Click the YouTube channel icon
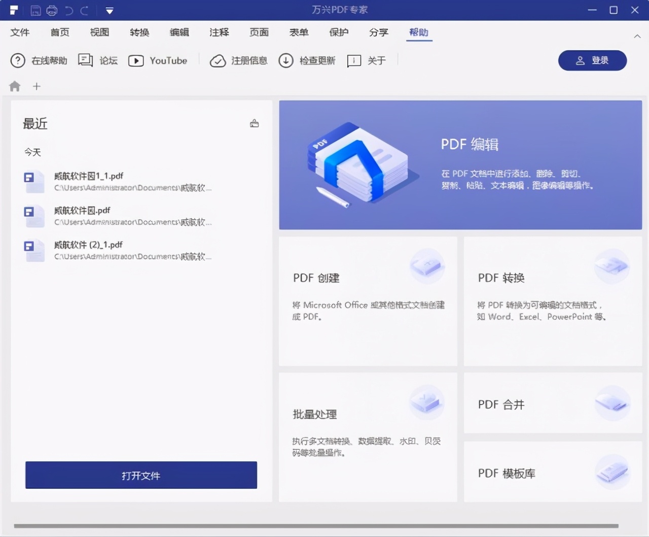Image resolution: width=649 pixels, height=537 pixels. point(158,60)
